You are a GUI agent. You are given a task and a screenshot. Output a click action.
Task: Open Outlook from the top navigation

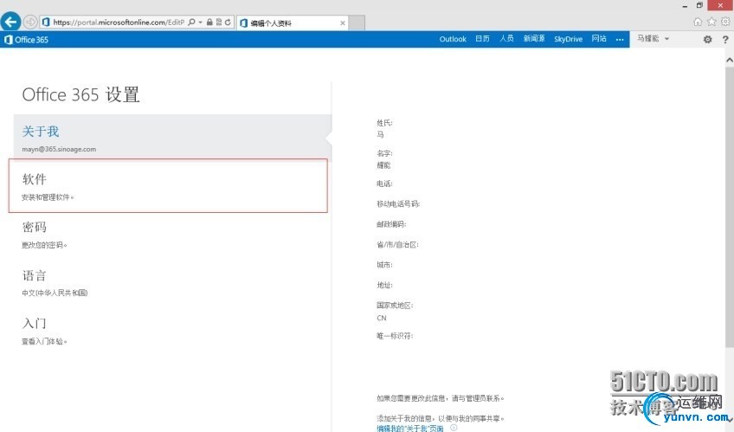(x=453, y=39)
